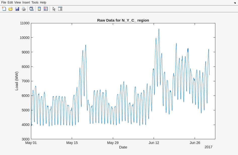Toggle the Insert Colorbar tool

[39, 9]
